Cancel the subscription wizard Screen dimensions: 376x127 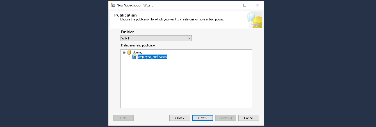click(x=249, y=118)
